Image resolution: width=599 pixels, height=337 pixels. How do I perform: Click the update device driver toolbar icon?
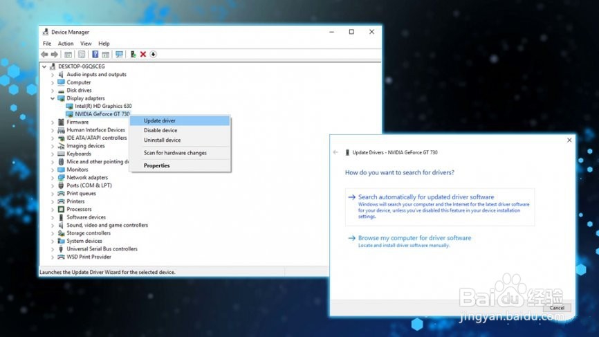point(133,54)
